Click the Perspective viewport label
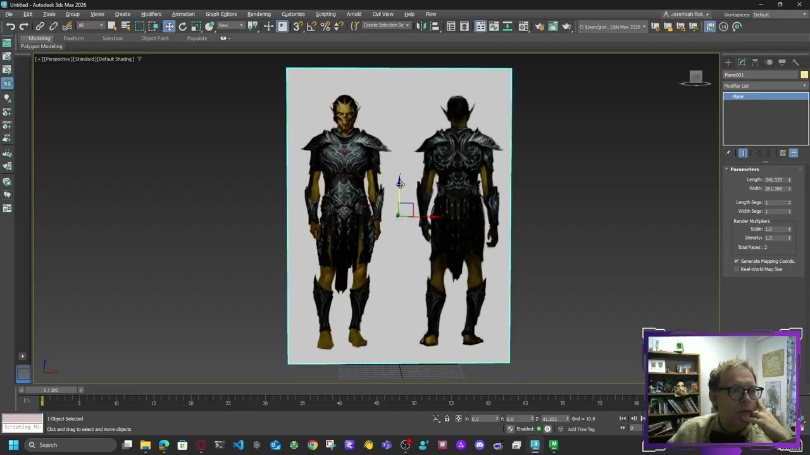This screenshot has width=810, height=455. [57, 59]
